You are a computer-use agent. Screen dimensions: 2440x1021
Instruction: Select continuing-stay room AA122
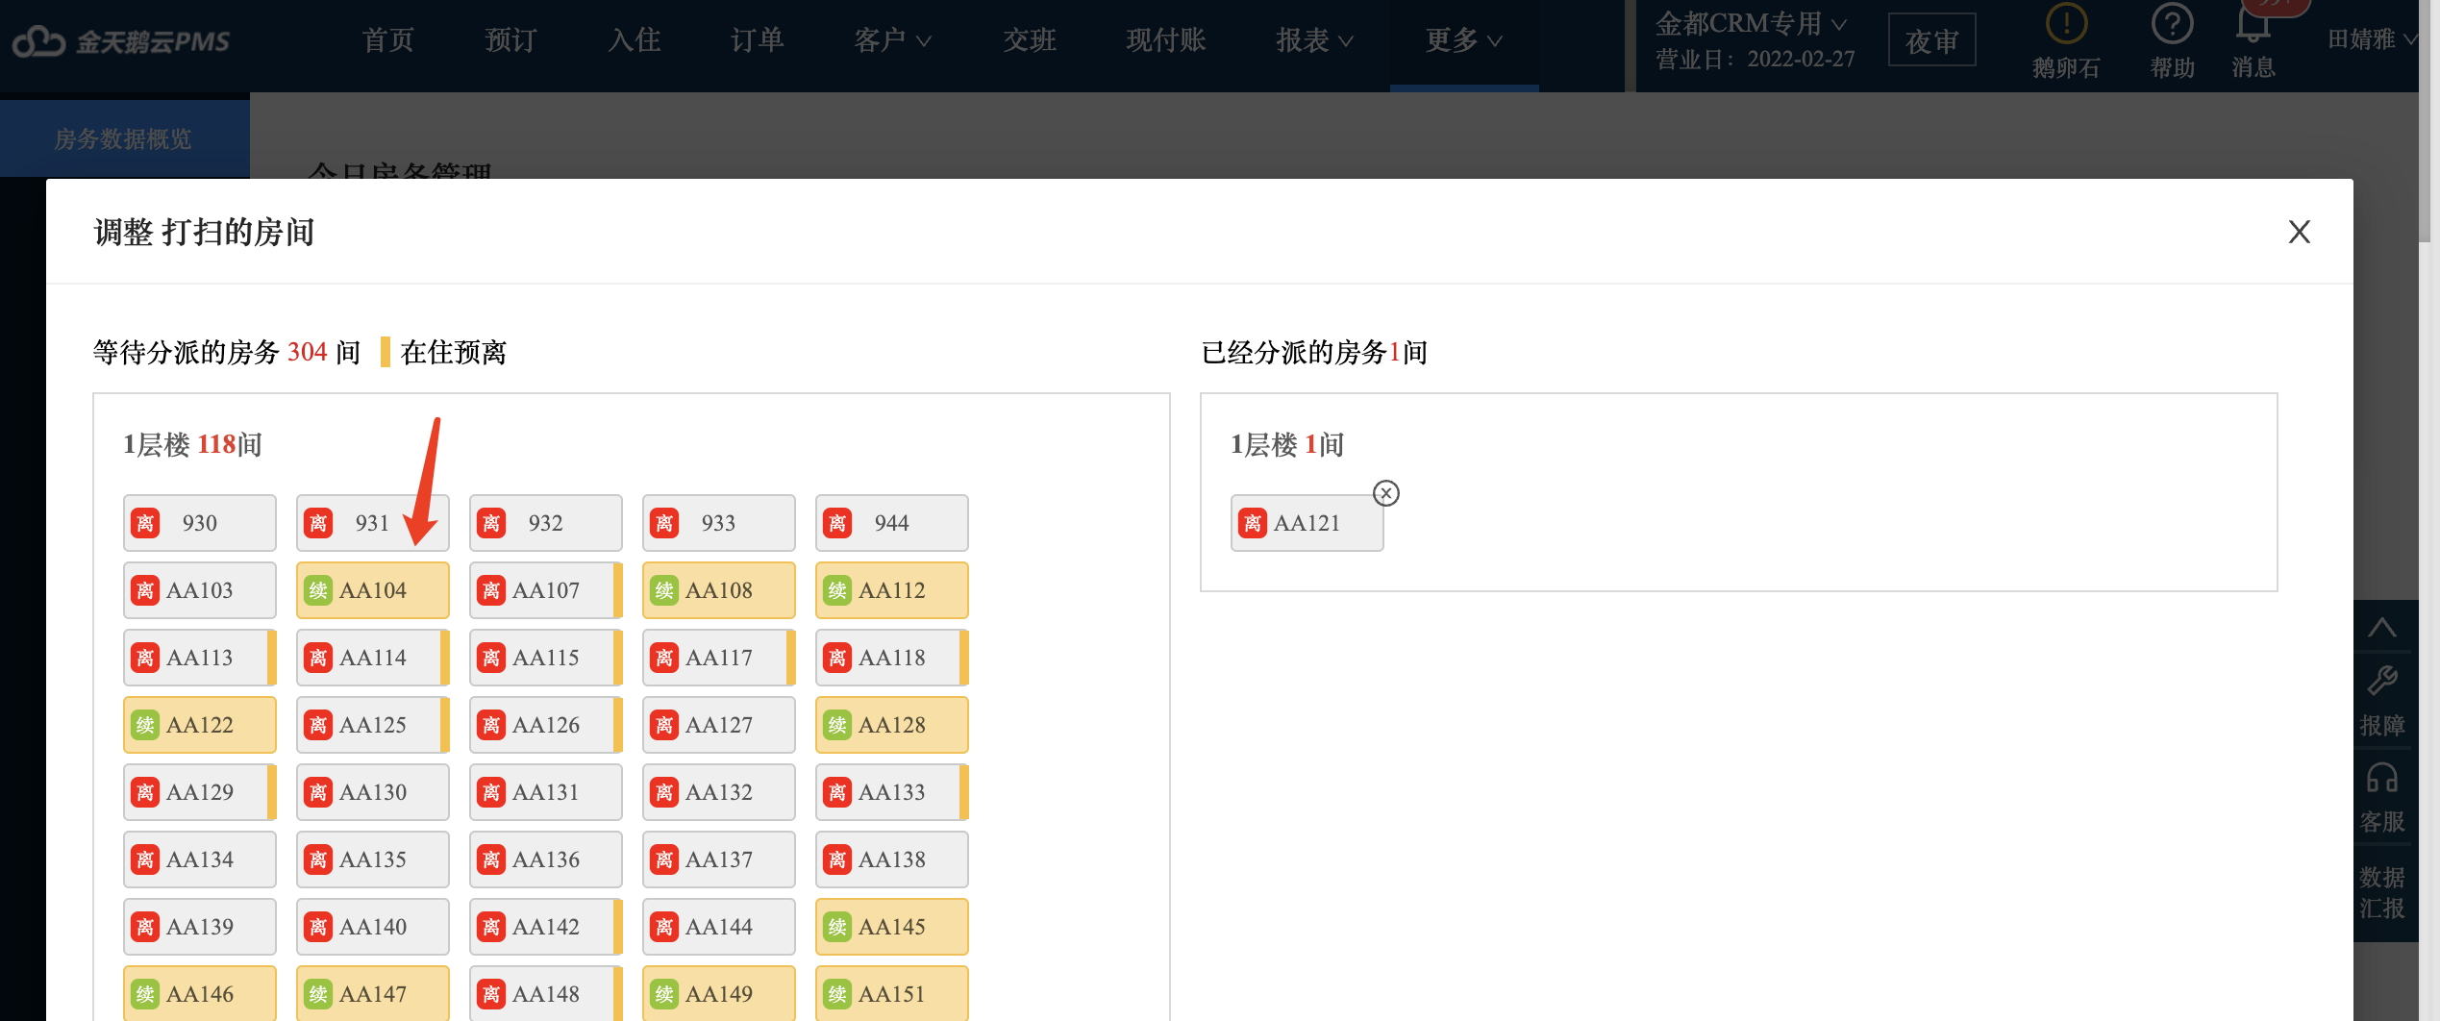(x=200, y=725)
